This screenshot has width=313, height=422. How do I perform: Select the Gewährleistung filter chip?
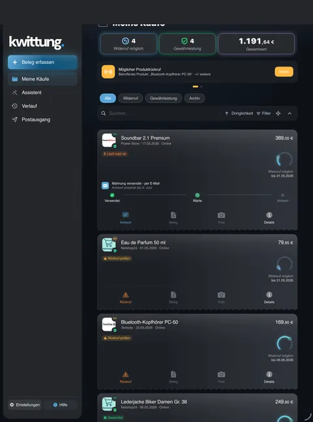(x=164, y=98)
